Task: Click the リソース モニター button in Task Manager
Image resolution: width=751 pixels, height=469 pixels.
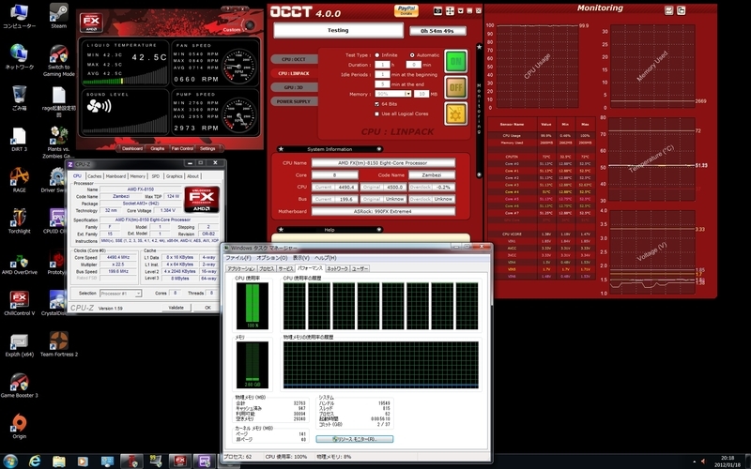Action: point(355,439)
